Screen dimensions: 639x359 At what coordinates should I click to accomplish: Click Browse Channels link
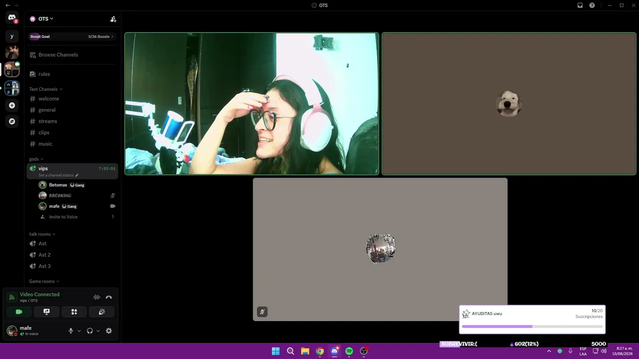coord(58,55)
